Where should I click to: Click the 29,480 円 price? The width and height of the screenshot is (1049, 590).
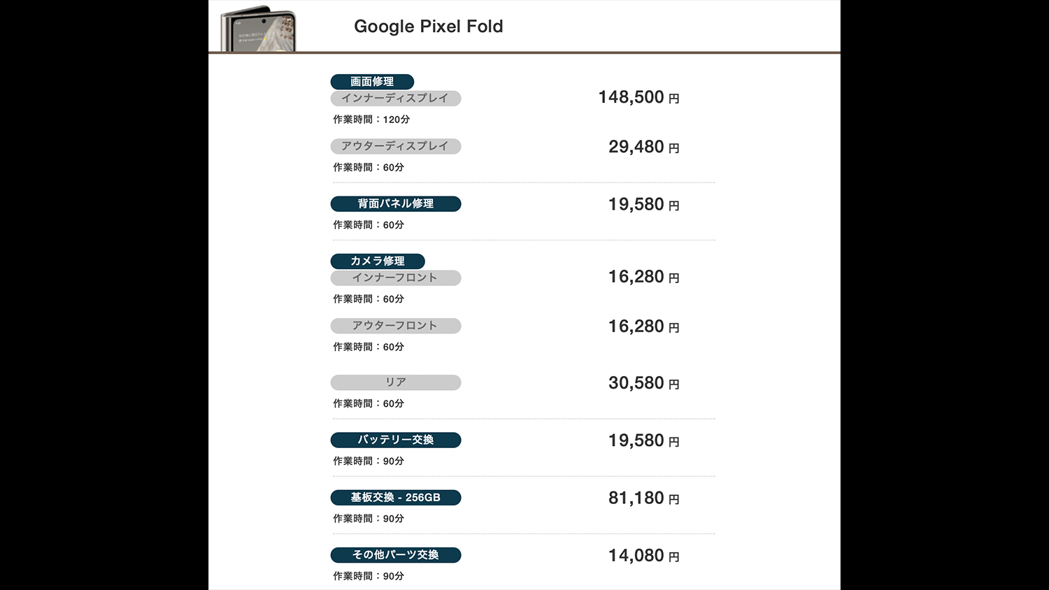click(x=643, y=147)
